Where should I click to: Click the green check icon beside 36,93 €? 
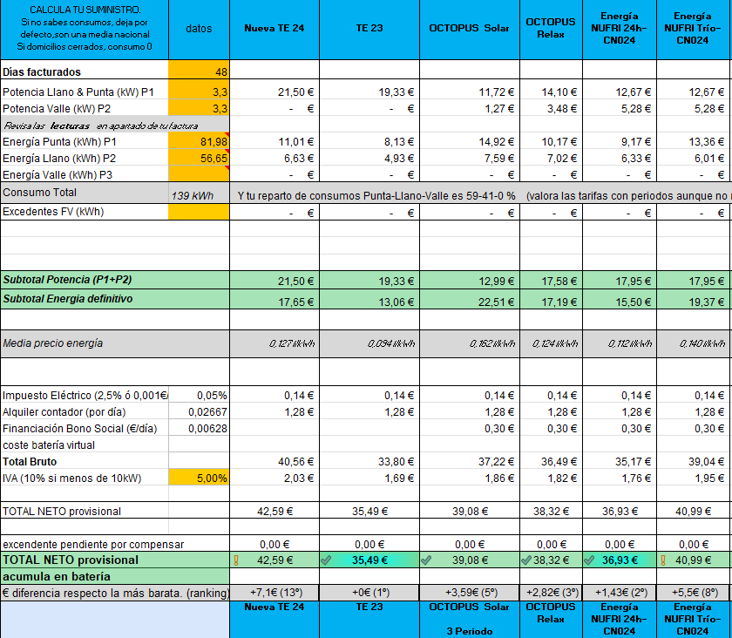coord(589,560)
